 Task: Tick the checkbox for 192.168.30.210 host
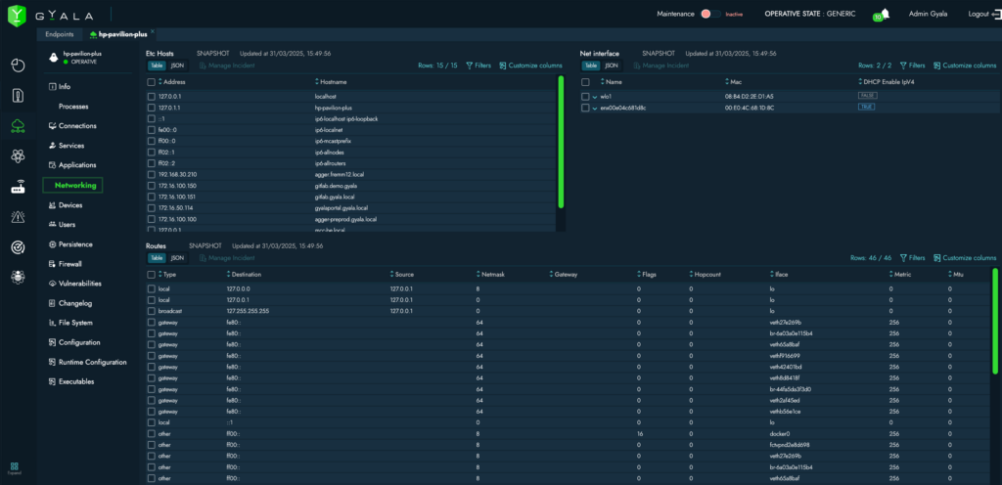(x=151, y=174)
